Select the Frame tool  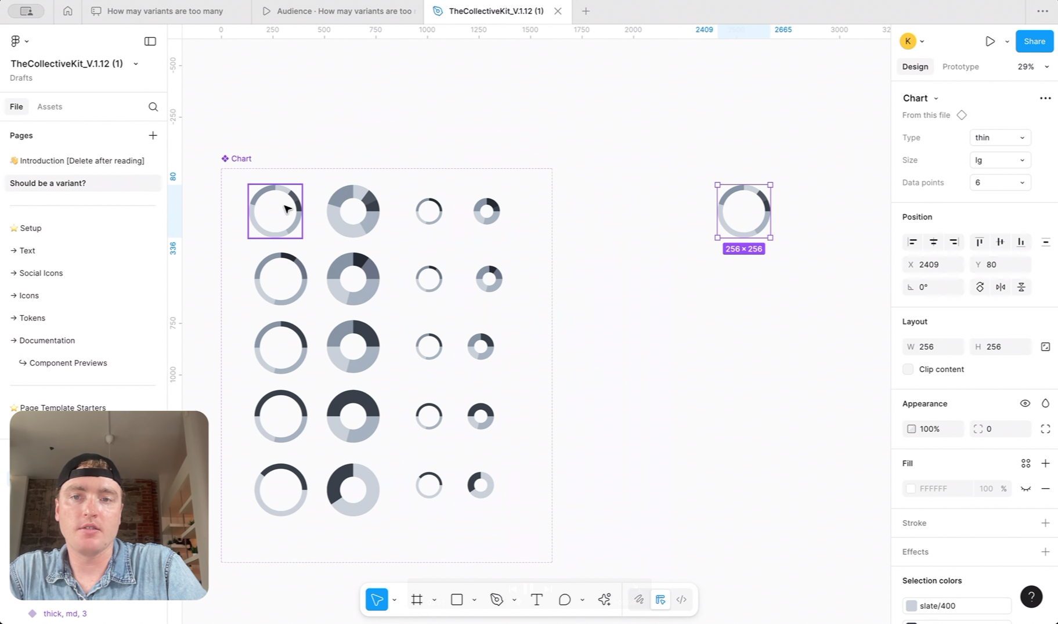(x=417, y=600)
